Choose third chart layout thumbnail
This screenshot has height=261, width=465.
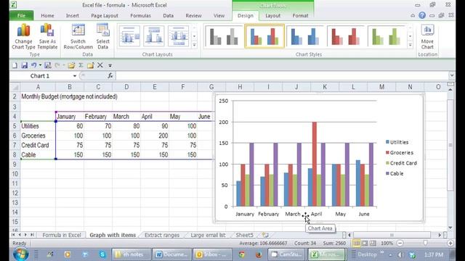point(178,36)
